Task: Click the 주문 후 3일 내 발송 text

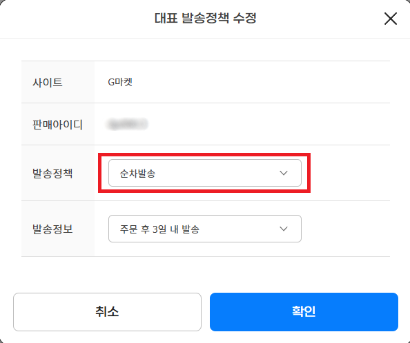Action: click(x=159, y=229)
